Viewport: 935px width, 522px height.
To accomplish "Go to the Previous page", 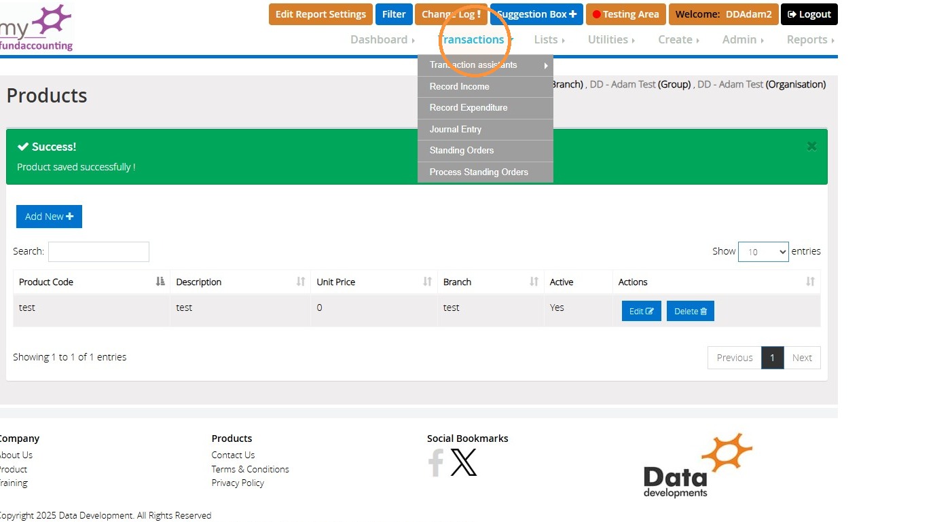I will tap(735, 358).
